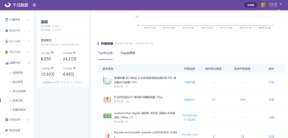Click the 购买续费 shopping cart icon
288x138 pixels.
tap(7, 131)
